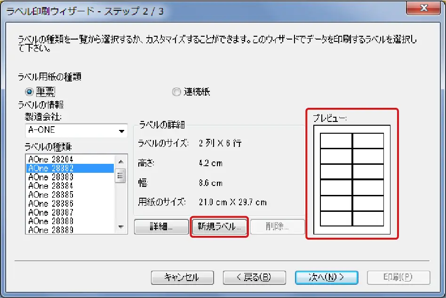The image size is (446, 298).
Task: Select AOne 28383 in label list
Action: 70,177
